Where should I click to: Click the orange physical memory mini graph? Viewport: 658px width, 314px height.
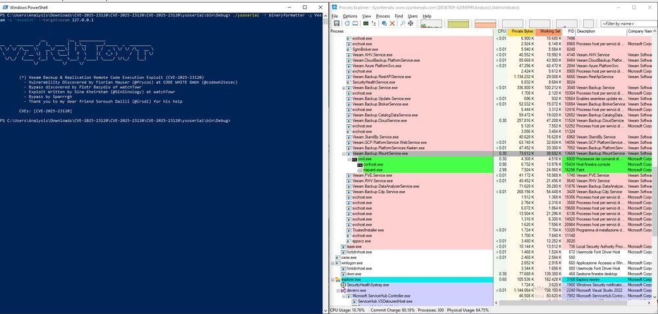pyautogui.click(x=485, y=24)
